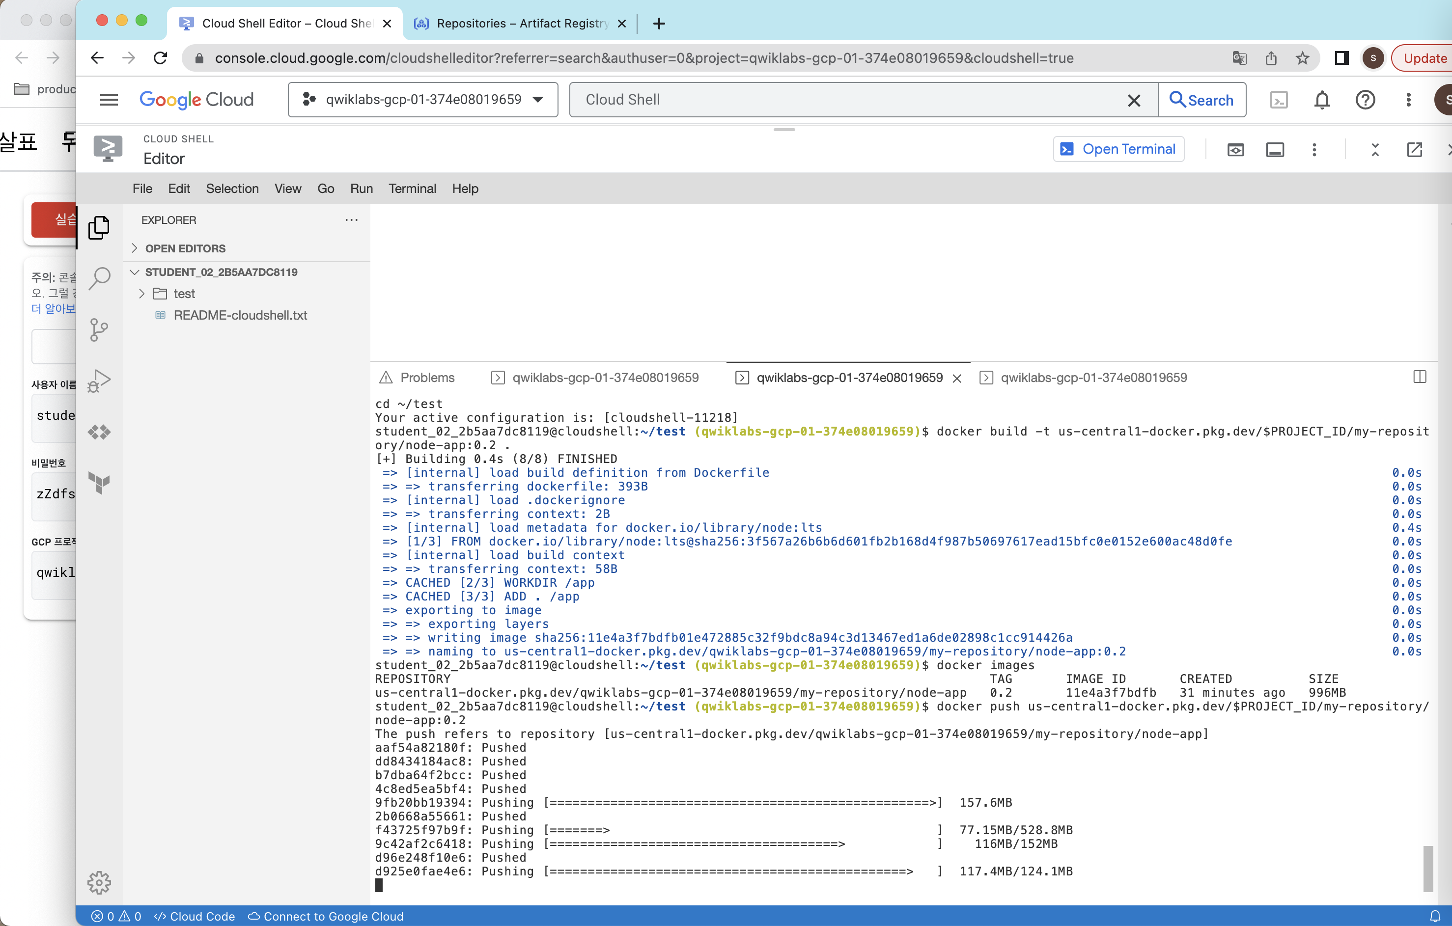Open Cloud Code diamond icon in activity bar

coord(99,432)
